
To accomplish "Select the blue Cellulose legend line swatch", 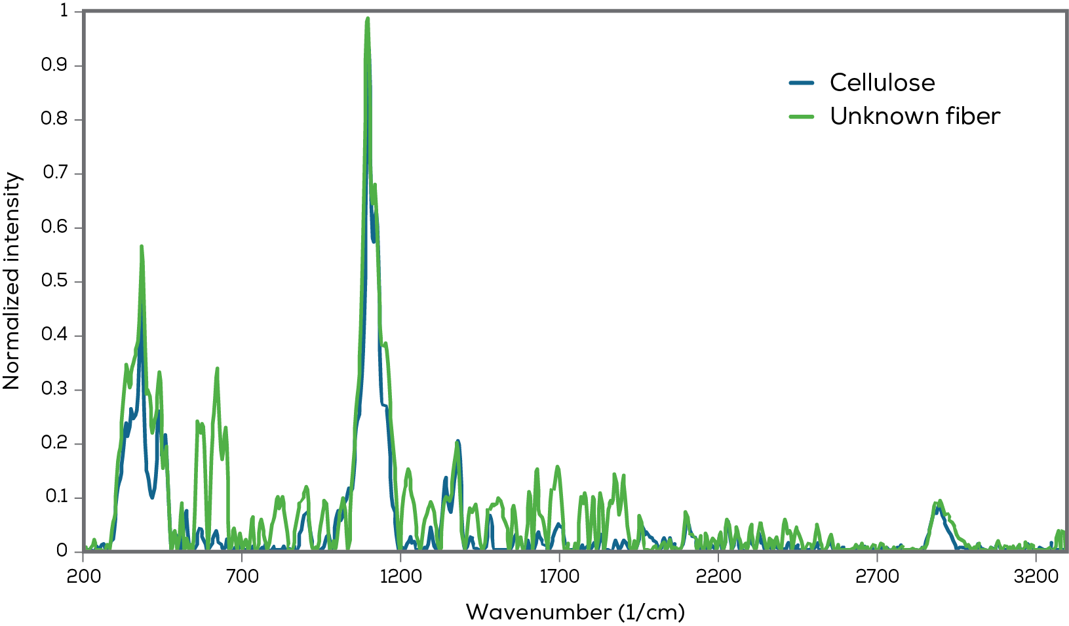I will pos(802,83).
